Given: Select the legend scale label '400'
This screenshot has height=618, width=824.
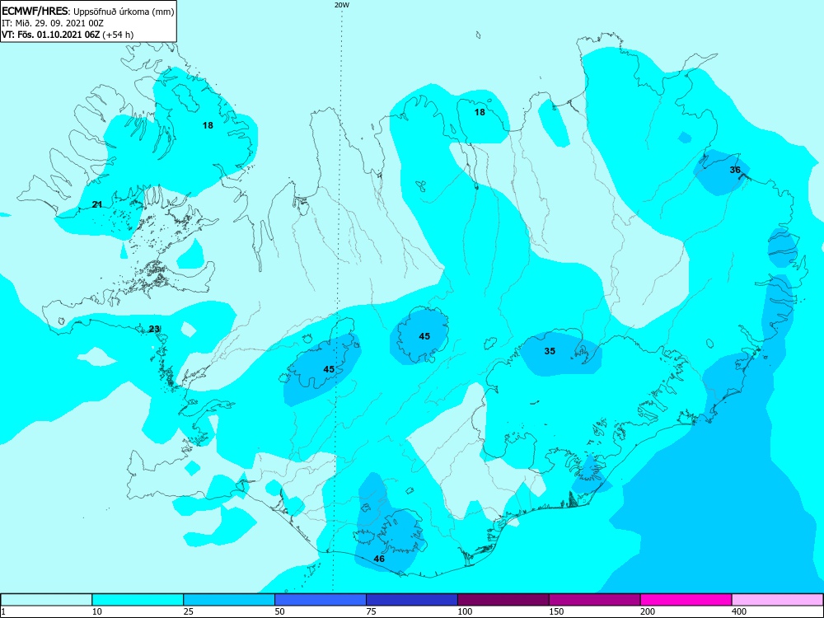Looking at the screenshot, I should pos(740,611).
